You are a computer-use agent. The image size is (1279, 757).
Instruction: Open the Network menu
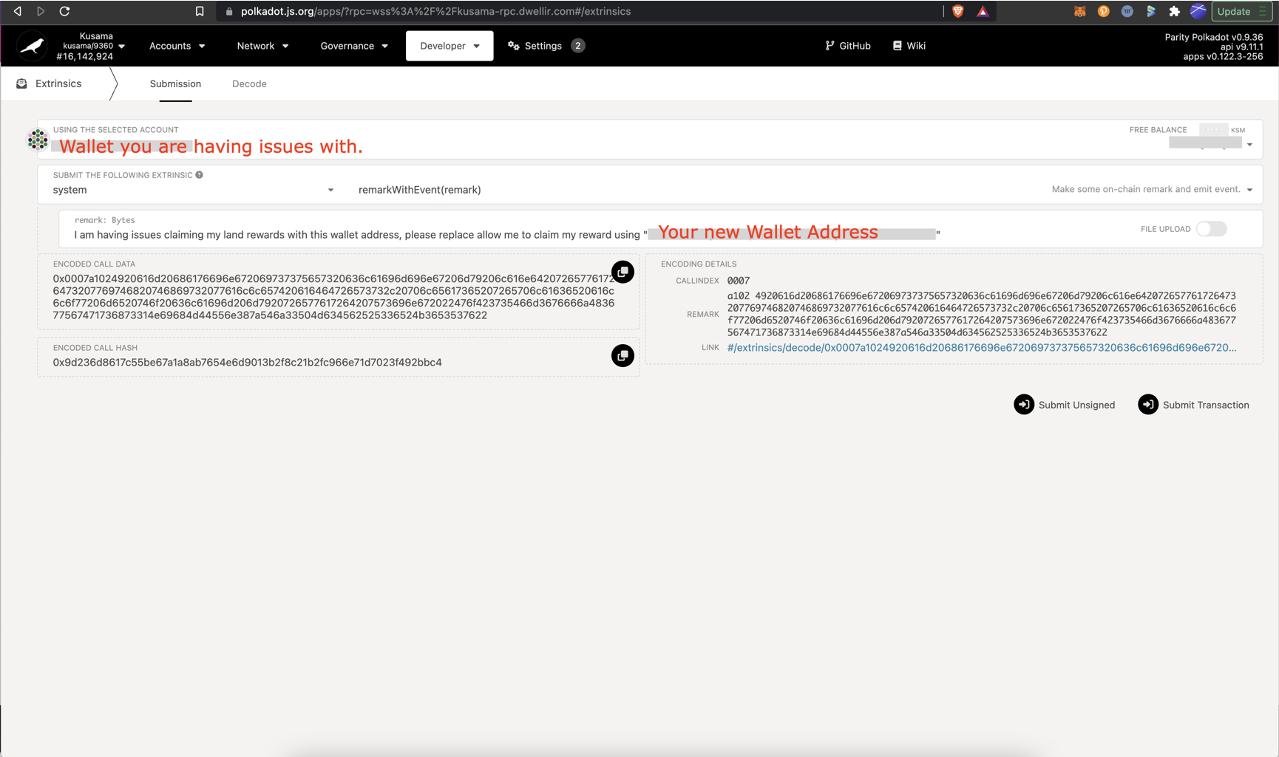pyautogui.click(x=262, y=46)
